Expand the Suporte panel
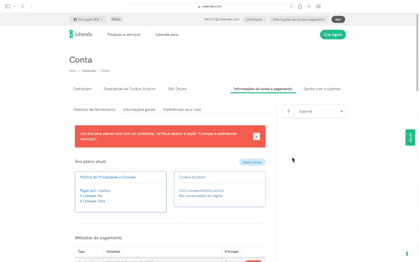 point(314,111)
